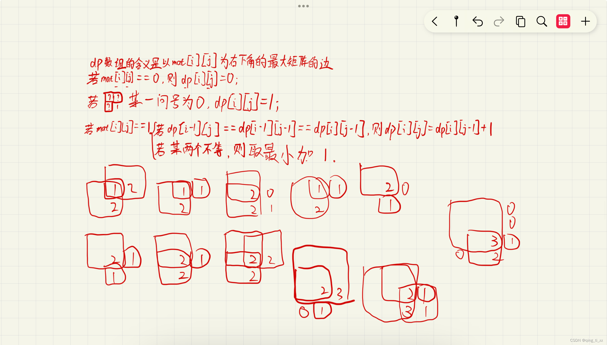Open the pages overview icon
The width and height of the screenshot is (607, 345).
[x=520, y=21]
